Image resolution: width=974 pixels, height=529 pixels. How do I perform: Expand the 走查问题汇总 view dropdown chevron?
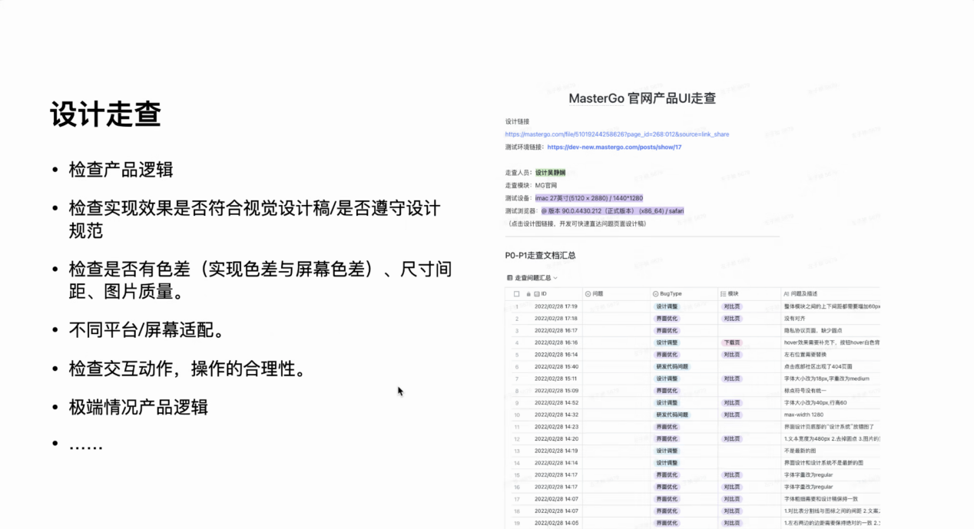(x=555, y=278)
